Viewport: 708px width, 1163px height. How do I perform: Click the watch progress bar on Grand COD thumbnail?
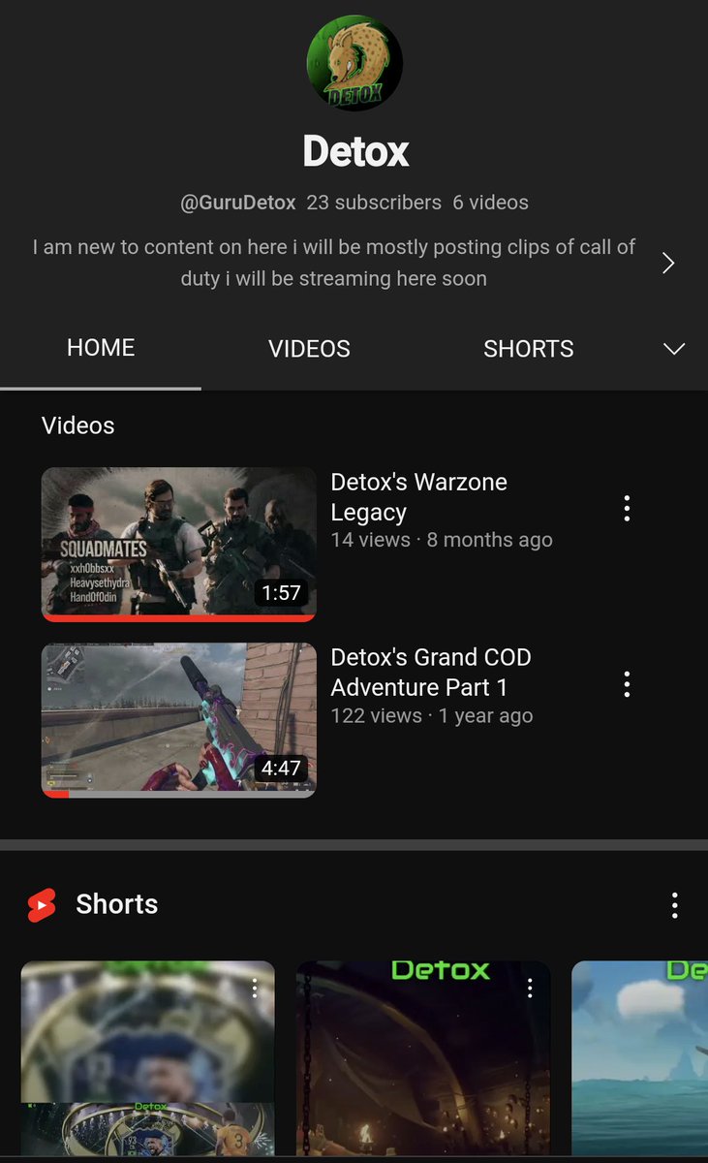point(179,794)
